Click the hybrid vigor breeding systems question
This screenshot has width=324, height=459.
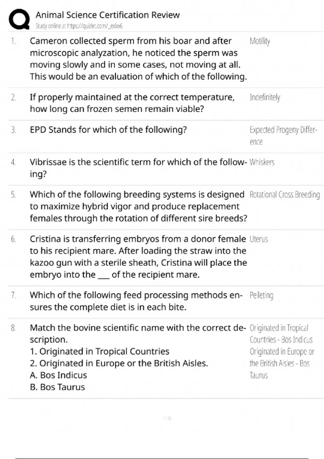[x=138, y=206]
